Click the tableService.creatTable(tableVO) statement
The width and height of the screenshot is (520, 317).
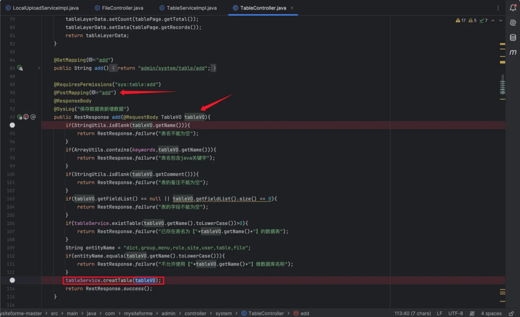(x=113, y=280)
